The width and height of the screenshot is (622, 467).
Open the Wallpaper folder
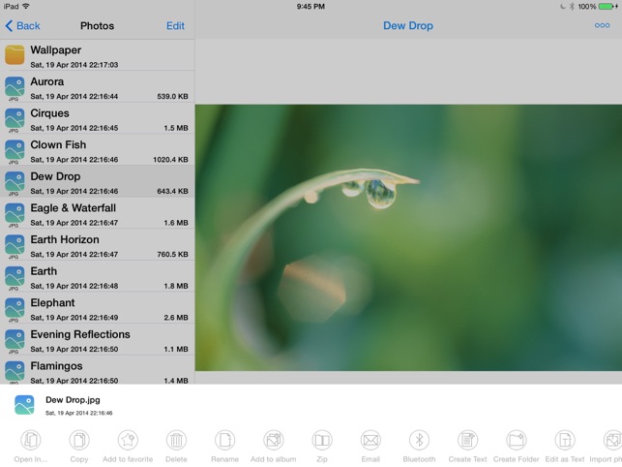97,56
